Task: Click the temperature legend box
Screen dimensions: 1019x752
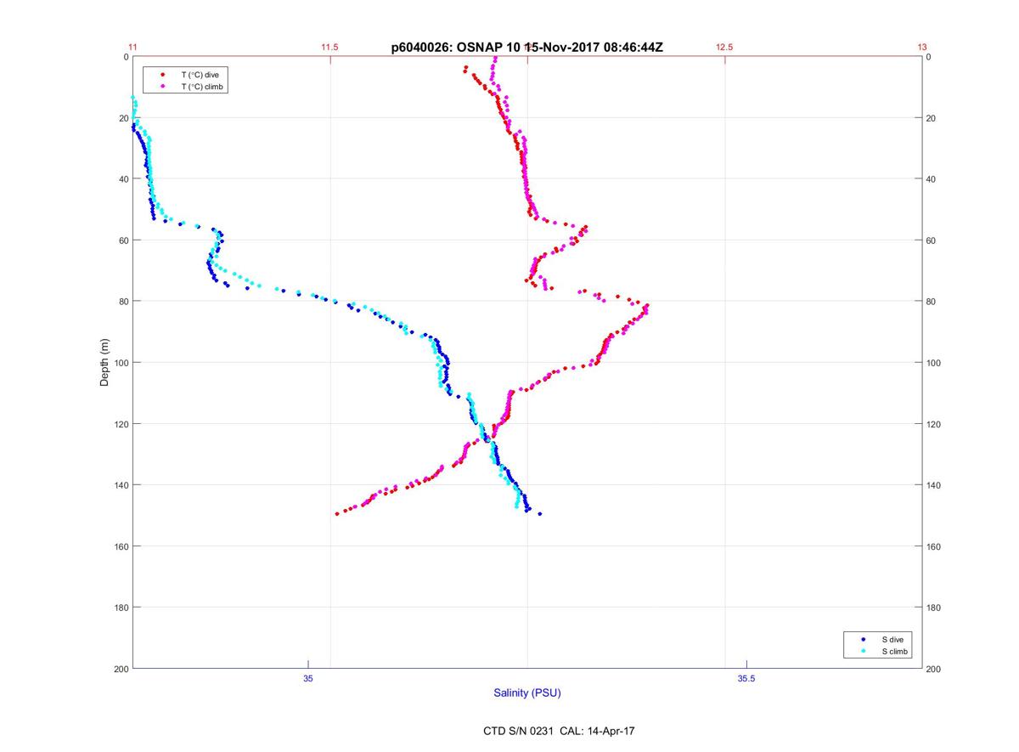Action: (x=186, y=81)
